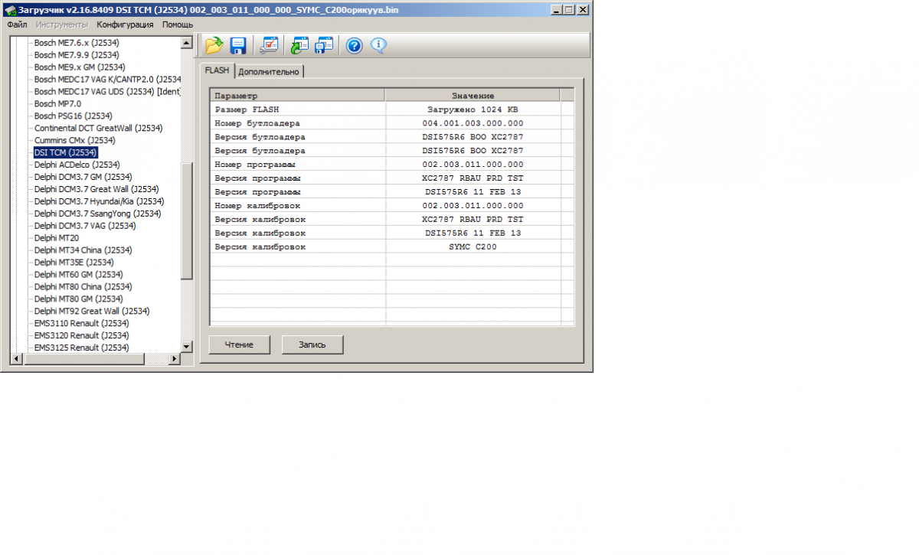This screenshot has height=555, width=919.
Task: Click the Номер программы row
Action: click(x=392, y=164)
